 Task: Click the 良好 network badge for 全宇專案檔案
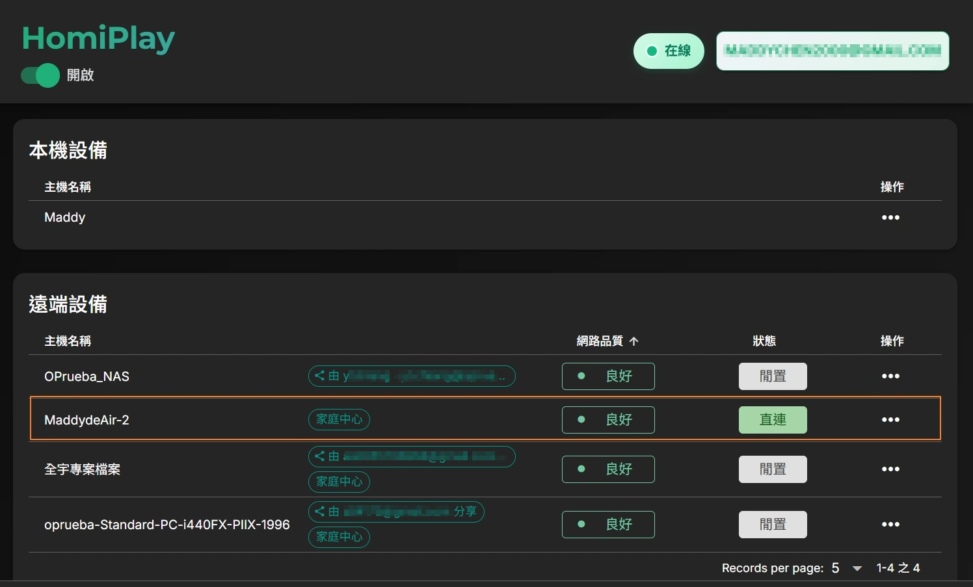[x=608, y=469]
